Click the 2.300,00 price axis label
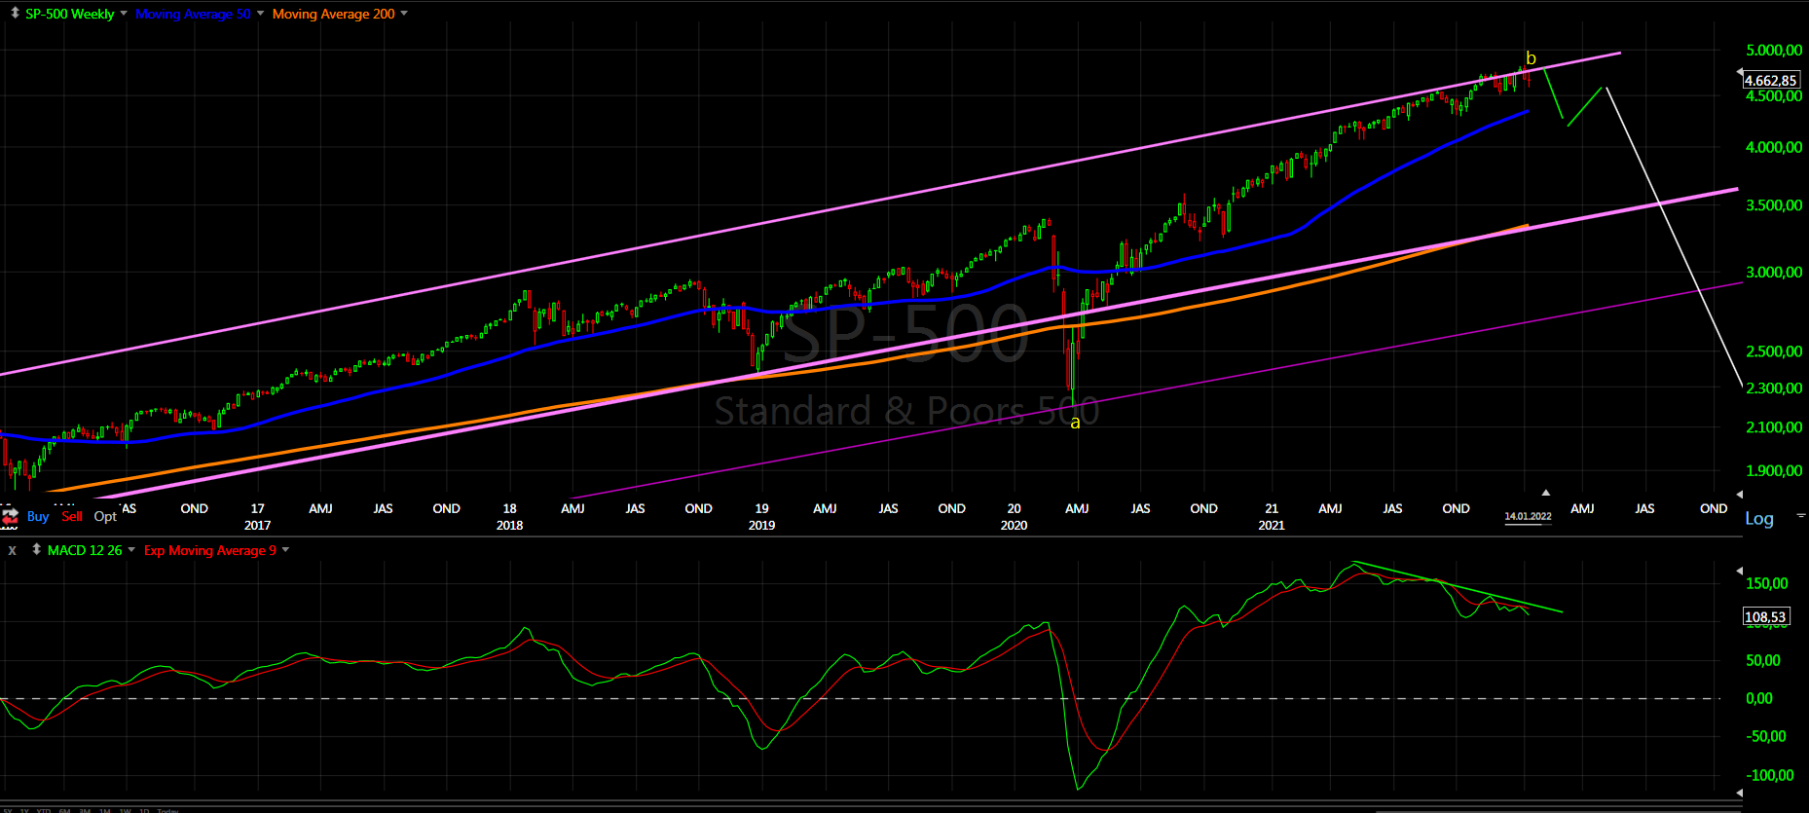 (1774, 388)
